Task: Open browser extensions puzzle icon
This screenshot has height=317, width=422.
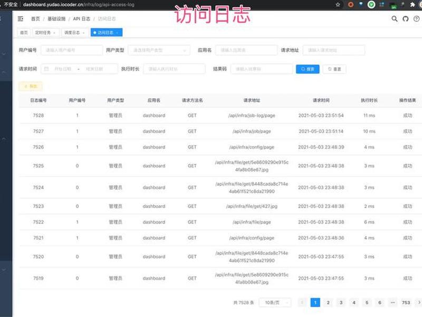Action: (413, 5)
